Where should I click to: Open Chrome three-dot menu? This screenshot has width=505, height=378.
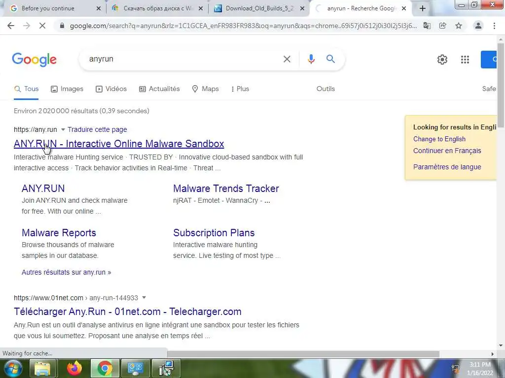(x=494, y=26)
